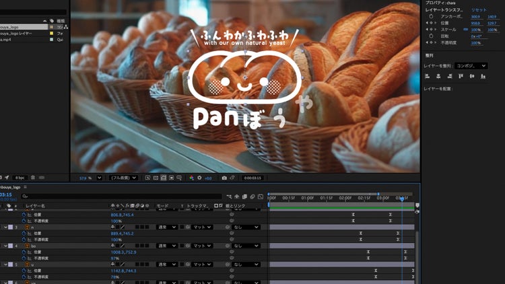Open the レイヤーを整列 target dropdown
The image size is (505, 284).
coord(471,66)
